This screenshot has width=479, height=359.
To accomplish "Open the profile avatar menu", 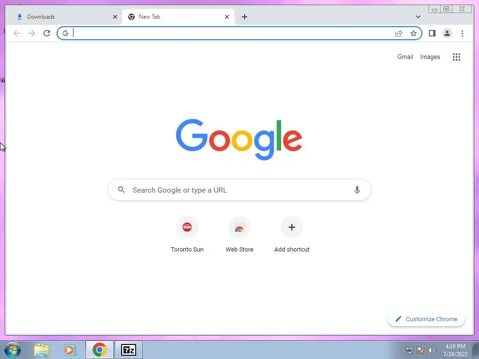I will (x=447, y=33).
